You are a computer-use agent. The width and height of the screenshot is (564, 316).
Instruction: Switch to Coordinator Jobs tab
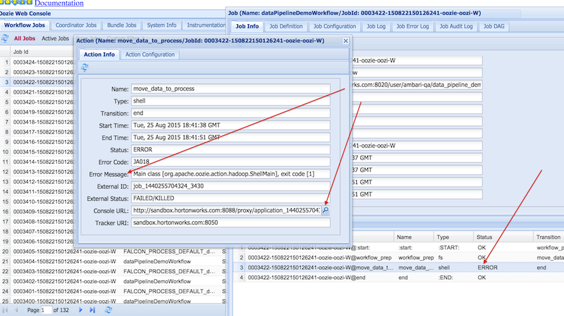point(75,25)
